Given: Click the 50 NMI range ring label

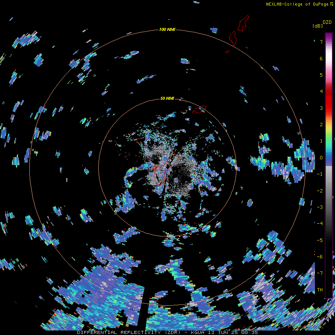Looking at the screenshot, I should click(x=167, y=98).
